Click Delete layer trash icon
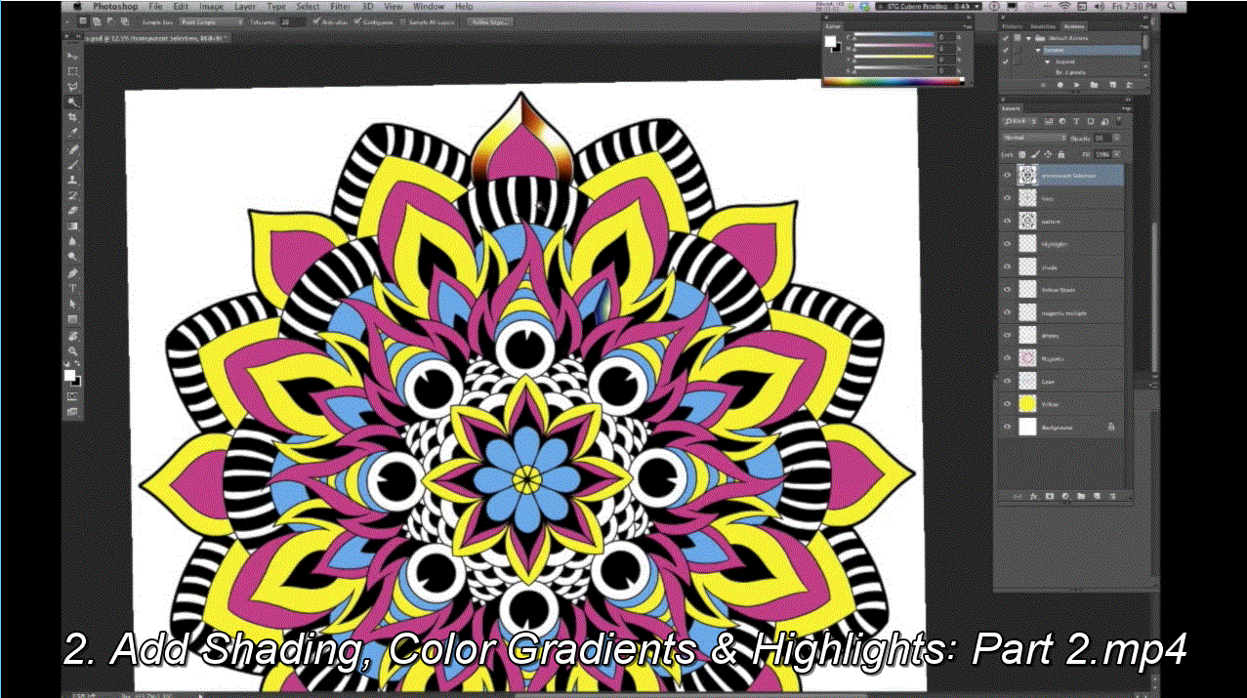Viewport: 1247px width, 698px height. 1112,496
